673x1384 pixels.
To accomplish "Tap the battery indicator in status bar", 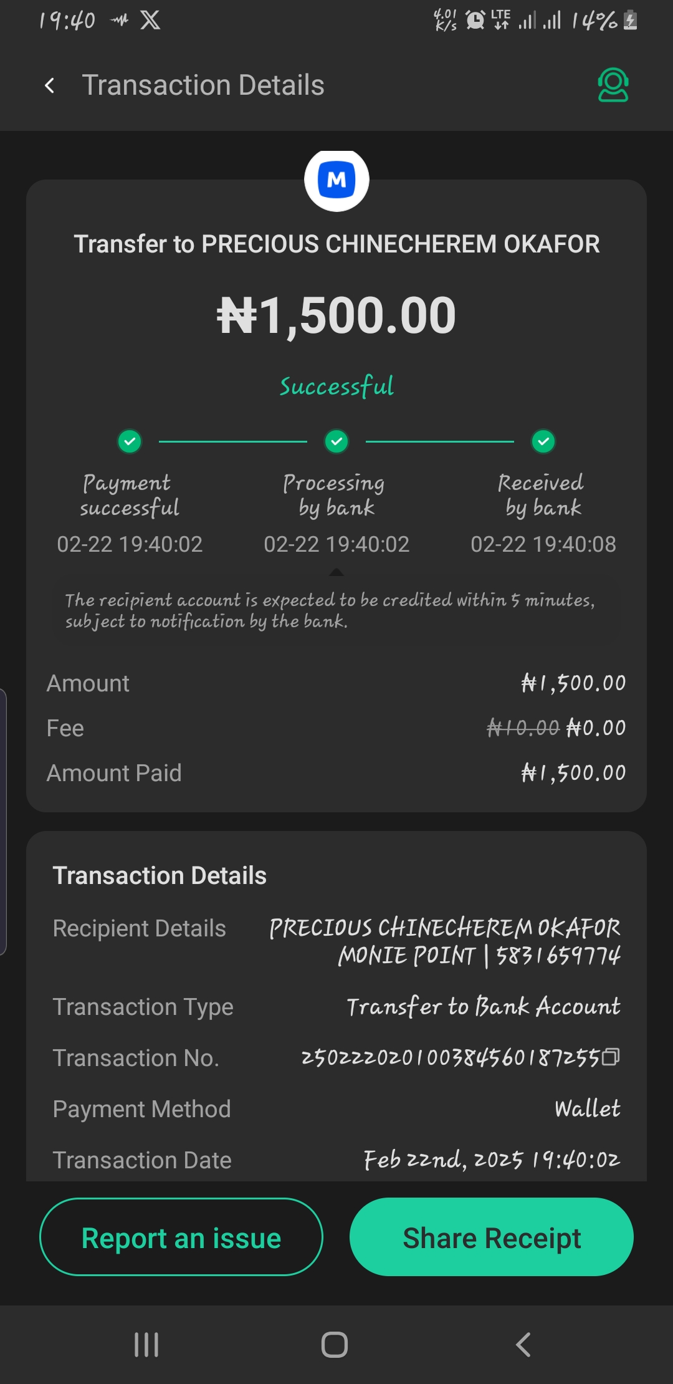I will [631, 21].
